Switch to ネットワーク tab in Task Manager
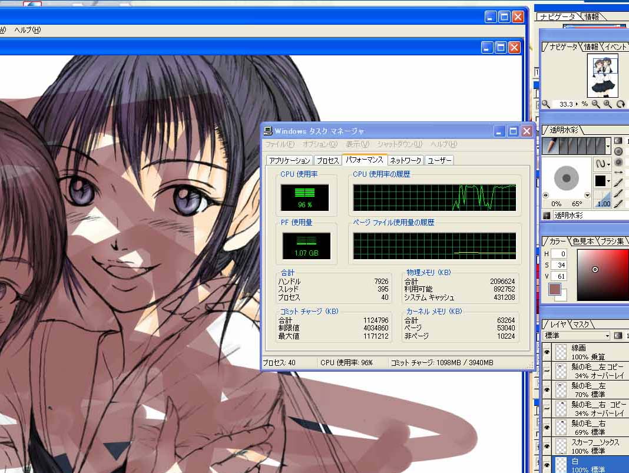629x473 pixels. coord(406,160)
